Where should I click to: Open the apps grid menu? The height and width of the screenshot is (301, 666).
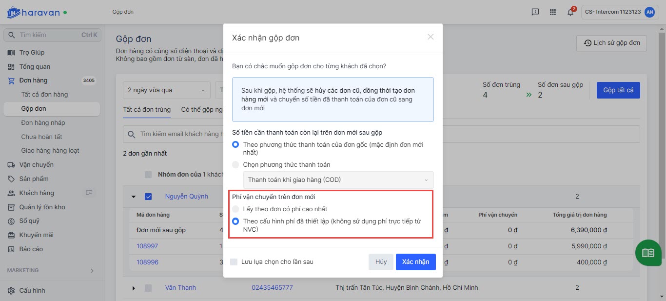click(x=552, y=12)
